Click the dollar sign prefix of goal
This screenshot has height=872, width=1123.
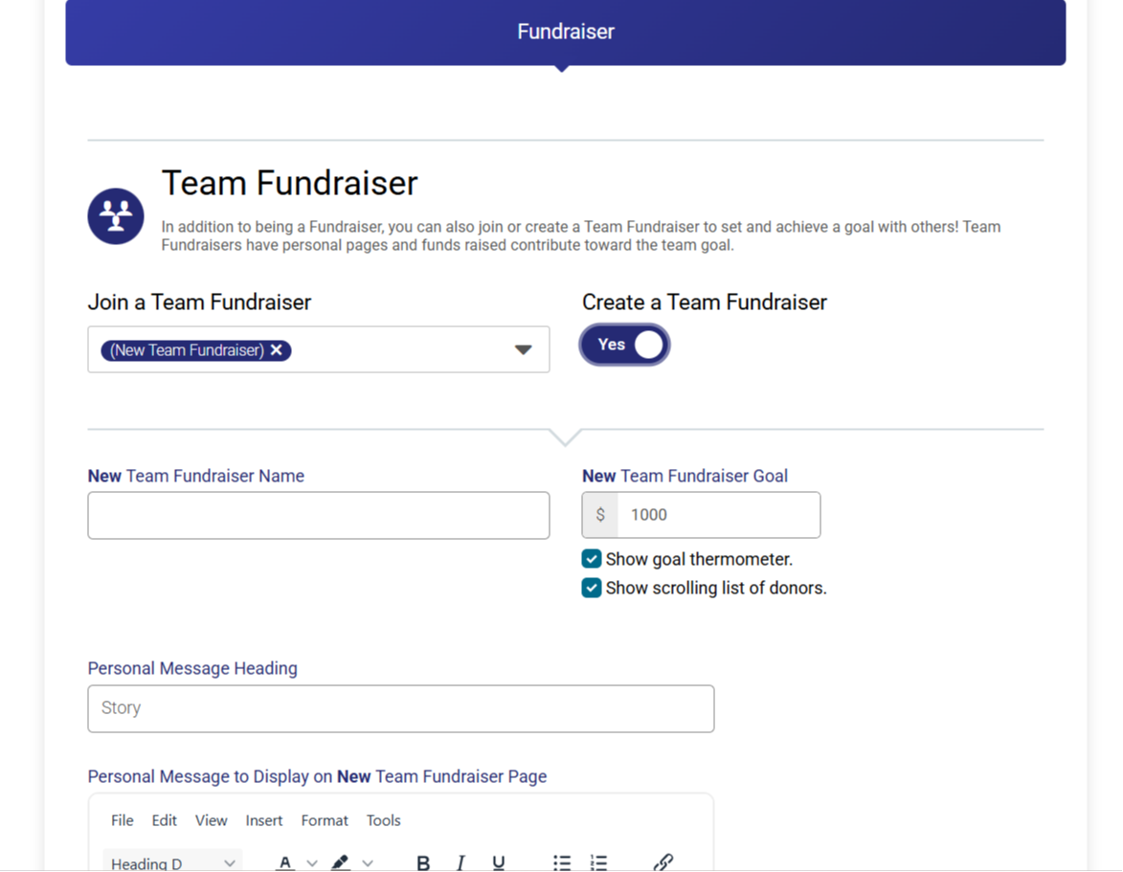[600, 515]
